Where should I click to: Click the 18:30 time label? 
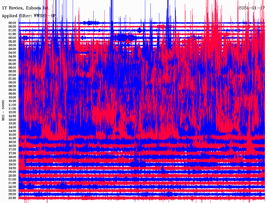12,161
